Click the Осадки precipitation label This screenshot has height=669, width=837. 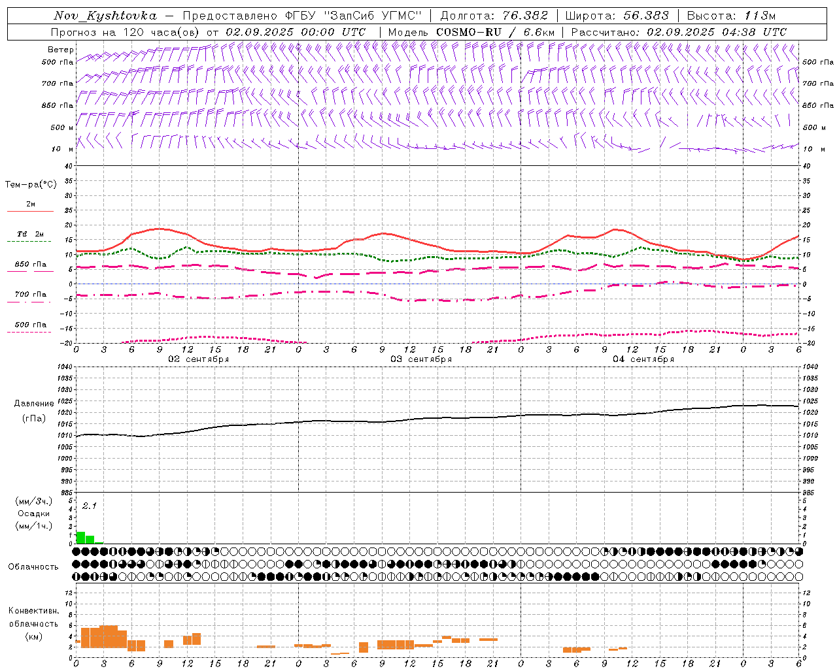34,514
